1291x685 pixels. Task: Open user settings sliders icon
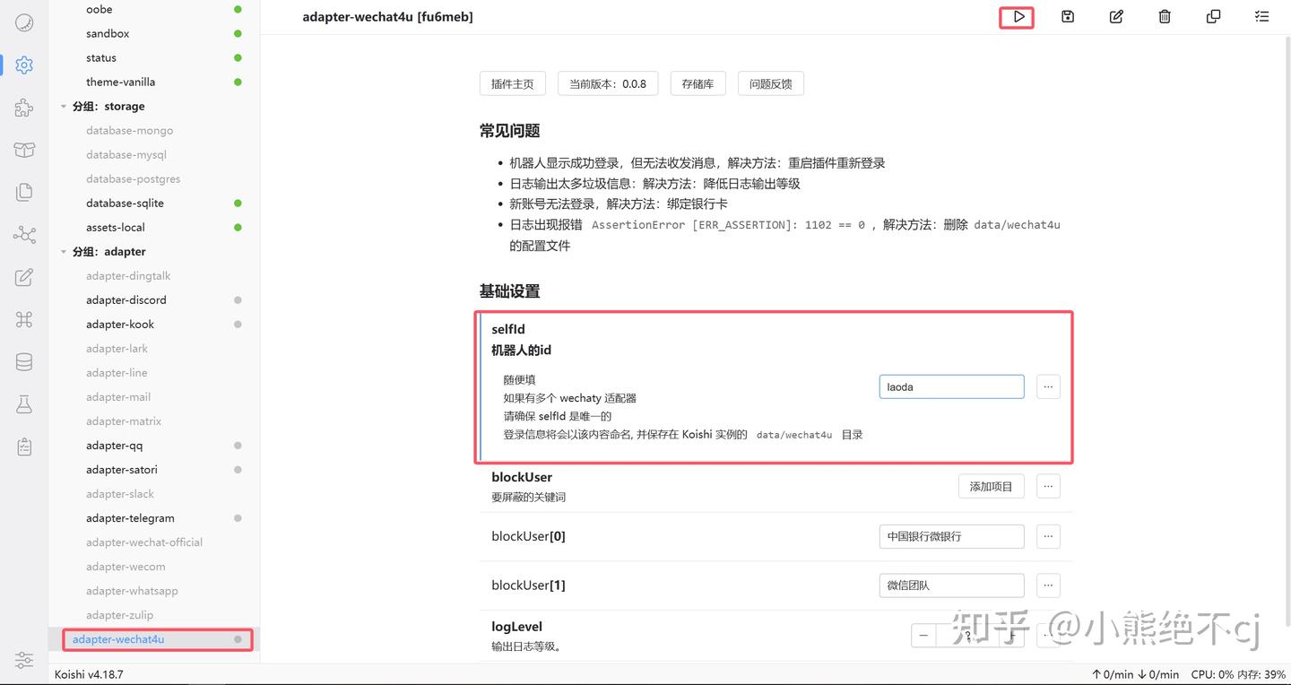point(24,660)
